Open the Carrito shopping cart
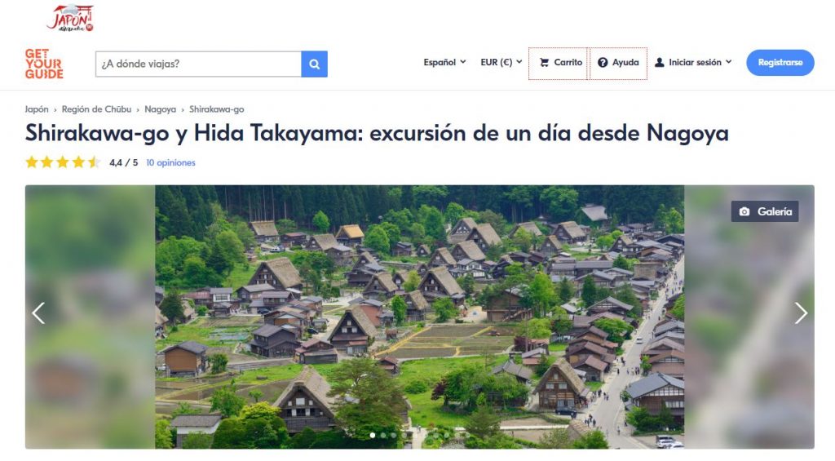Image resolution: width=835 pixels, height=461 pixels. coord(559,63)
